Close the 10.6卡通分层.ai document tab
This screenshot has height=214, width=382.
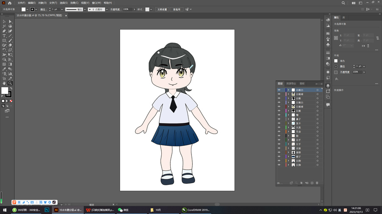click(x=66, y=16)
